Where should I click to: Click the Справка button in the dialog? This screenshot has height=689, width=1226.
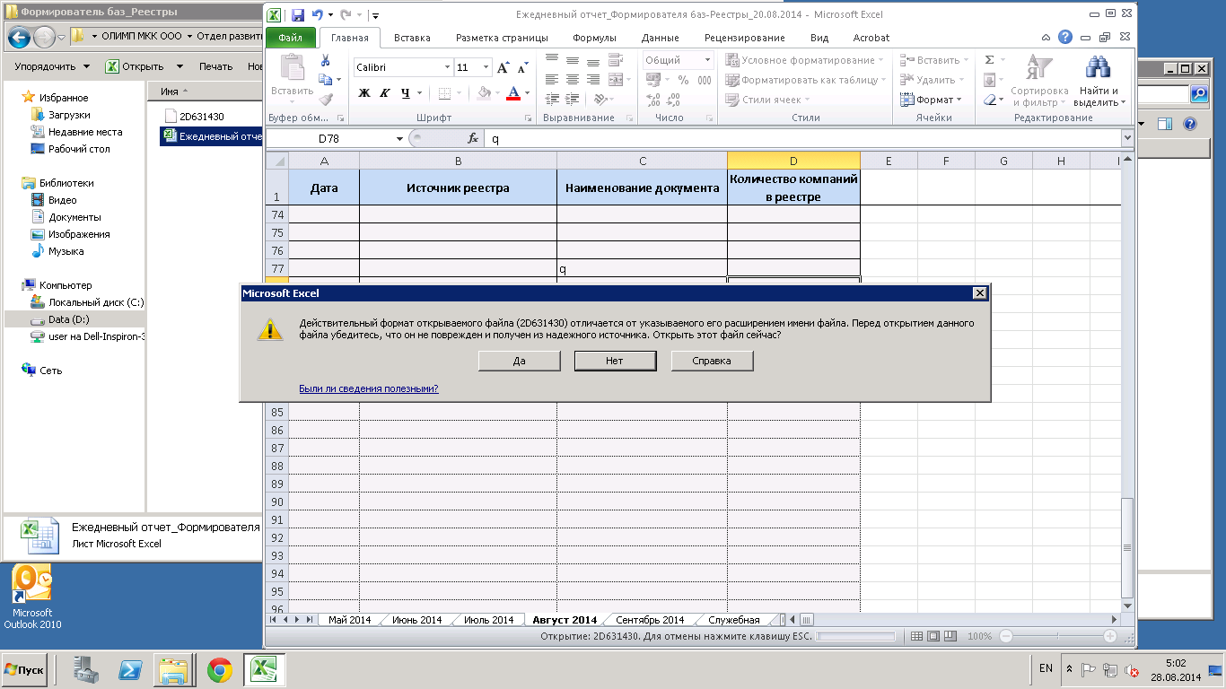coord(712,361)
